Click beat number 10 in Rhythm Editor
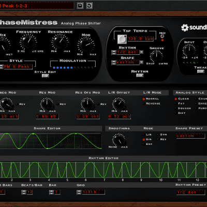 161,180
